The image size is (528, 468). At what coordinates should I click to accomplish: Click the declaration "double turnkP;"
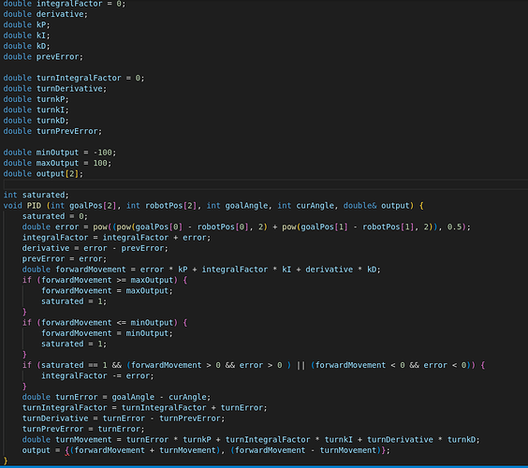[x=36, y=99]
